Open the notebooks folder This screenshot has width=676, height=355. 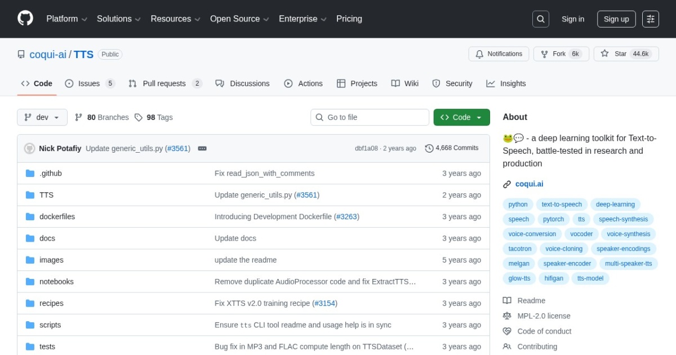(56, 282)
